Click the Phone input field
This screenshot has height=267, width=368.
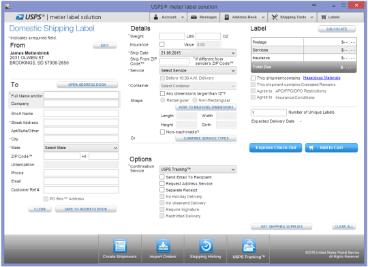click(81, 173)
